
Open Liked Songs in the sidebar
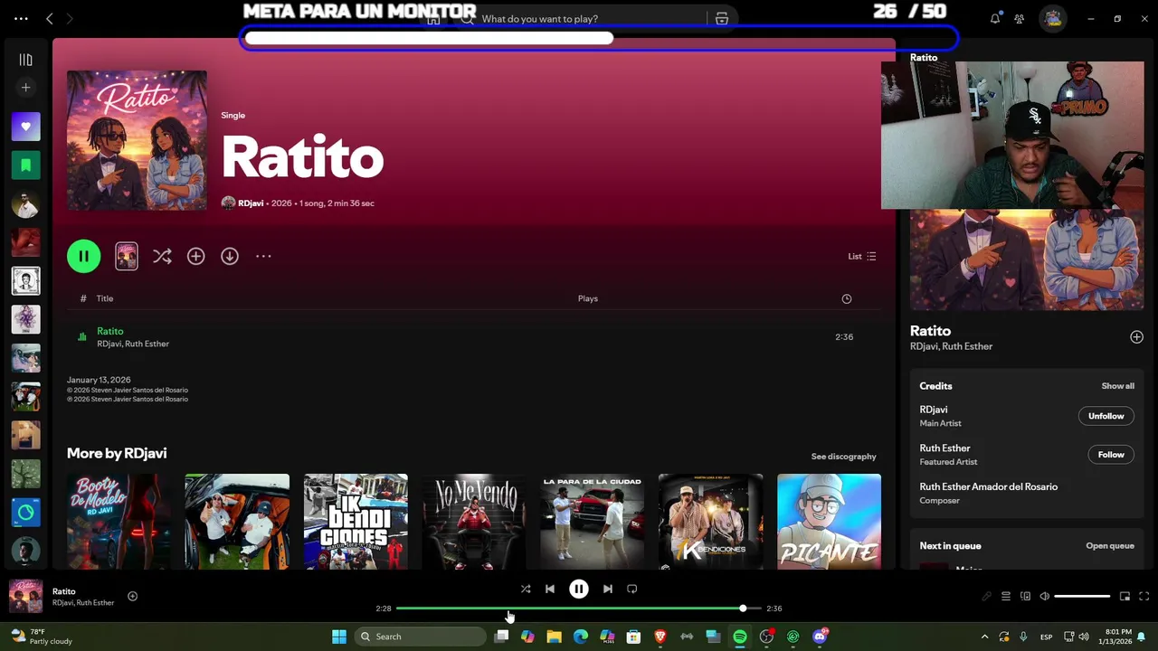[x=25, y=127]
